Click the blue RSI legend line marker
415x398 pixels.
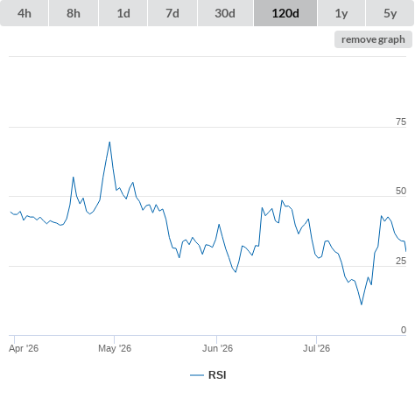point(197,375)
